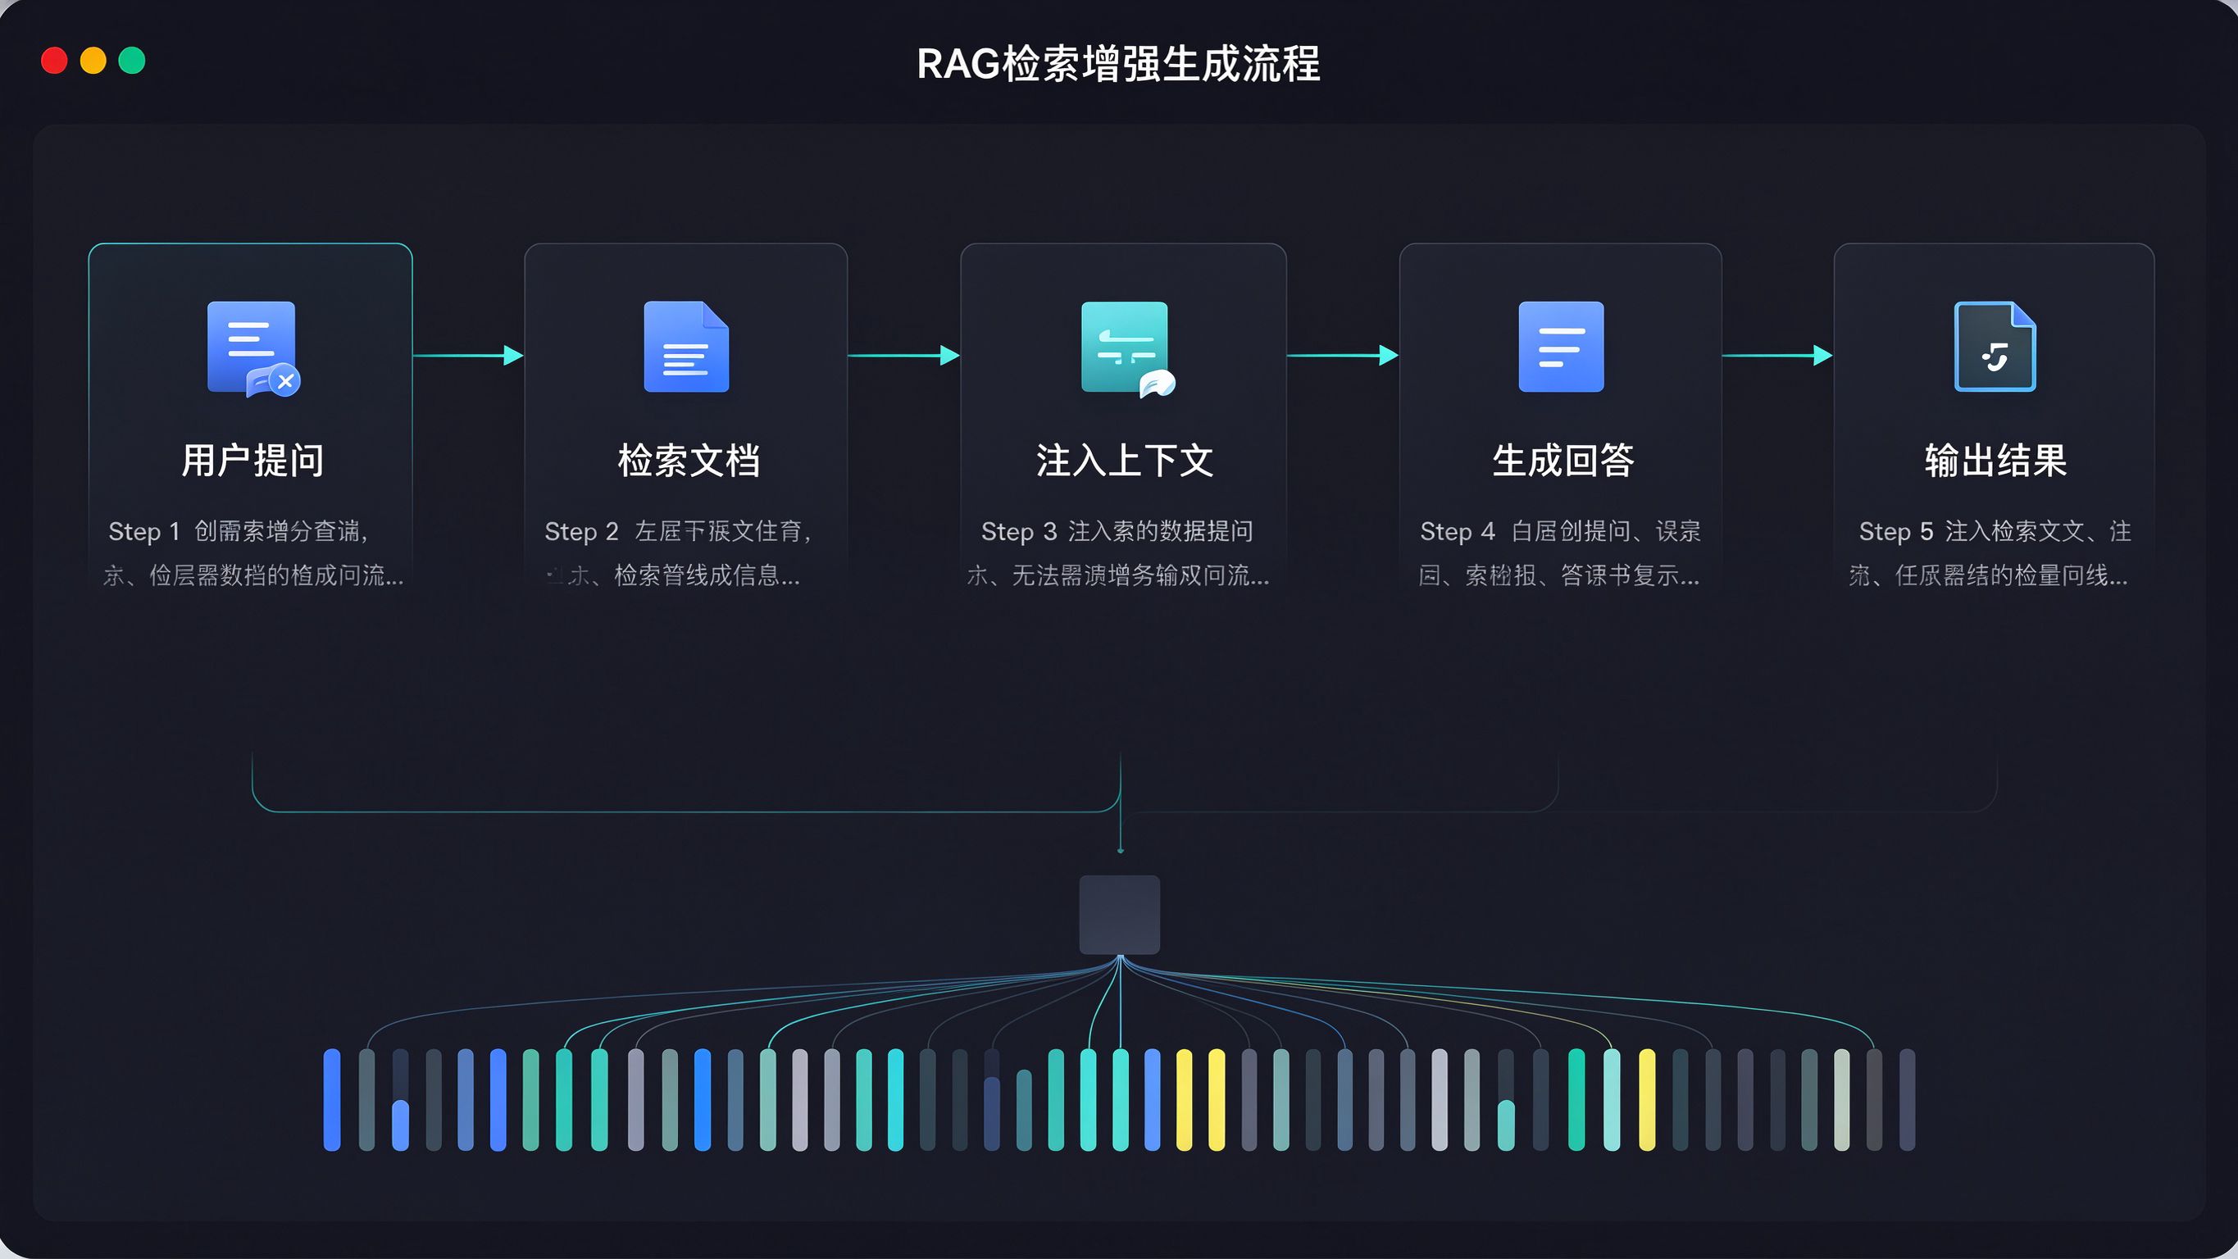Click the blue 生成回答 text icon

tap(1561, 347)
